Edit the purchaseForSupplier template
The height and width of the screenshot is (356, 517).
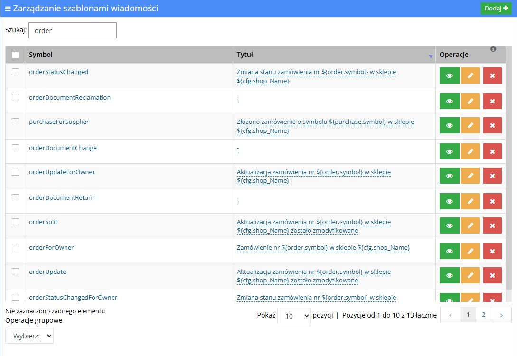click(x=470, y=125)
